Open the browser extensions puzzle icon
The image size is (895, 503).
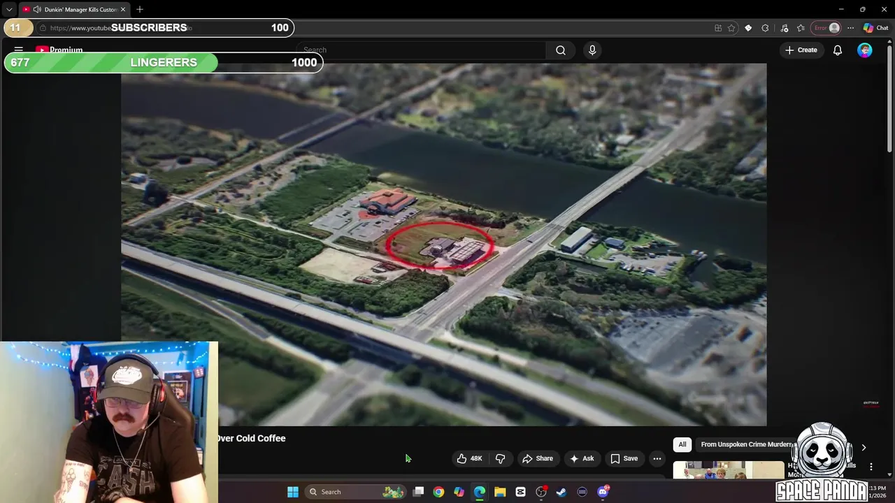pyautogui.click(x=765, y=28)
